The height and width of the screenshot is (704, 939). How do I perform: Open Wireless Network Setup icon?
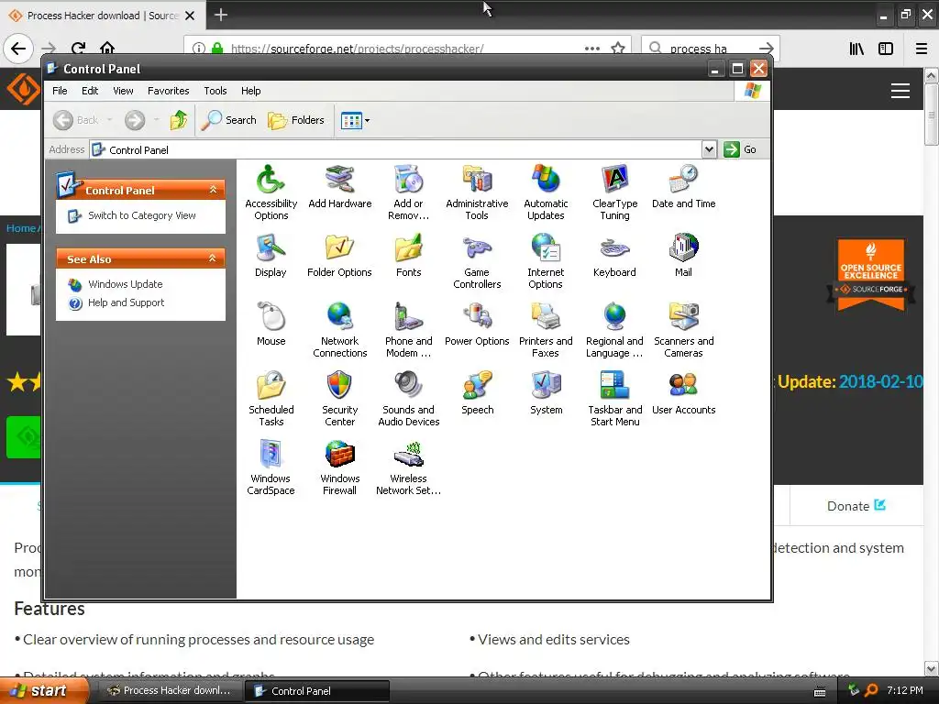coord(408,467)
